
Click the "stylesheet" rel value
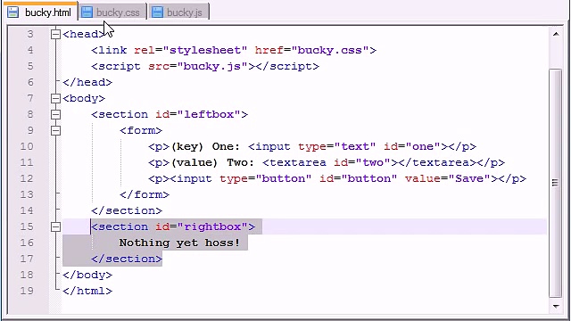[x=205, y=50]
